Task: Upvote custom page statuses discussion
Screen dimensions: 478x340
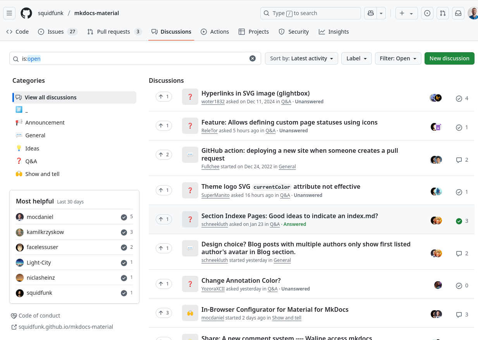Action: click(x=164, y=126)
